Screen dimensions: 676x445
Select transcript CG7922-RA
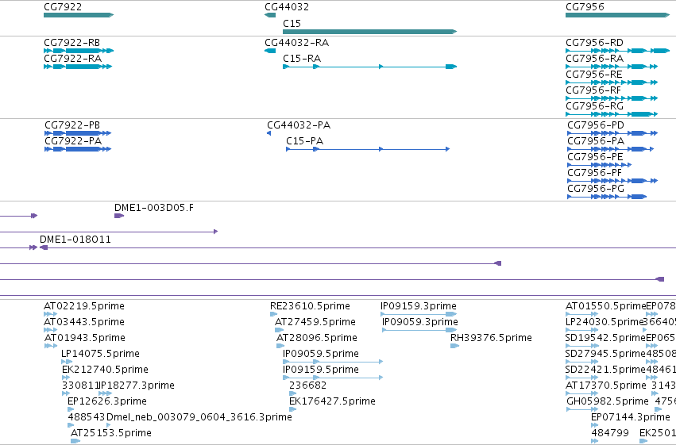(78, 67)
